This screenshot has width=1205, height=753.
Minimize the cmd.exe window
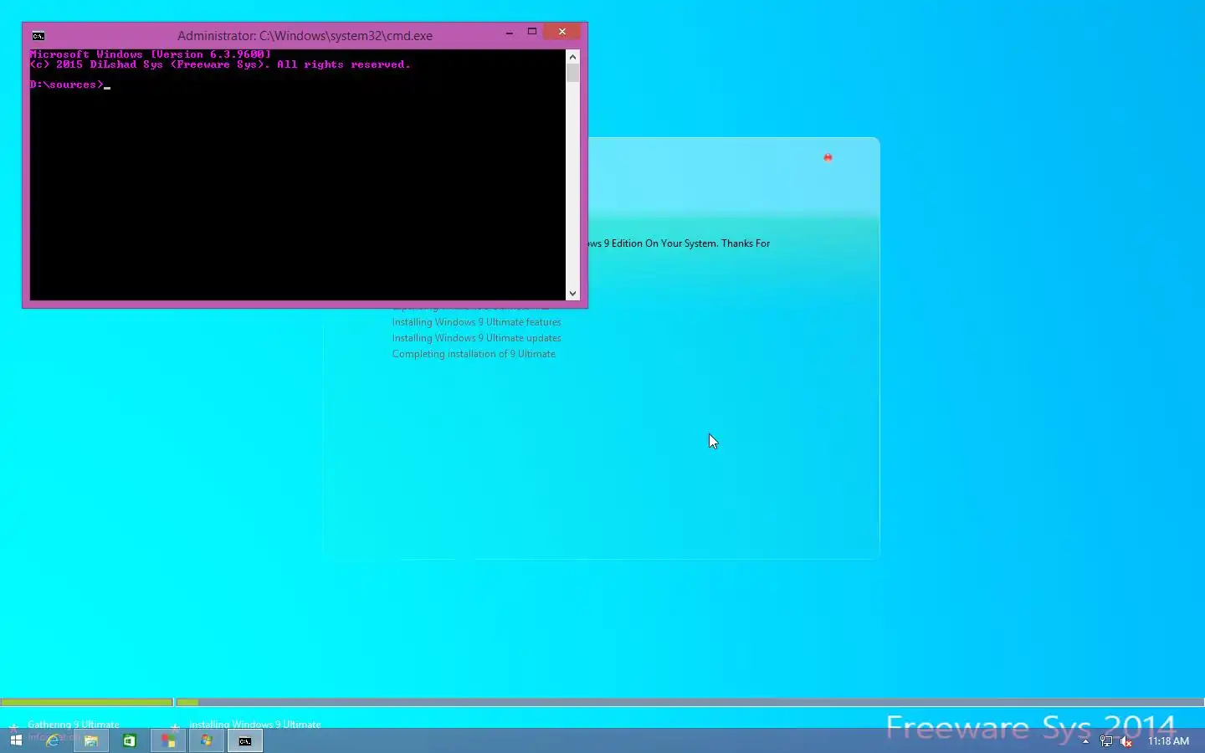(510, 32)
